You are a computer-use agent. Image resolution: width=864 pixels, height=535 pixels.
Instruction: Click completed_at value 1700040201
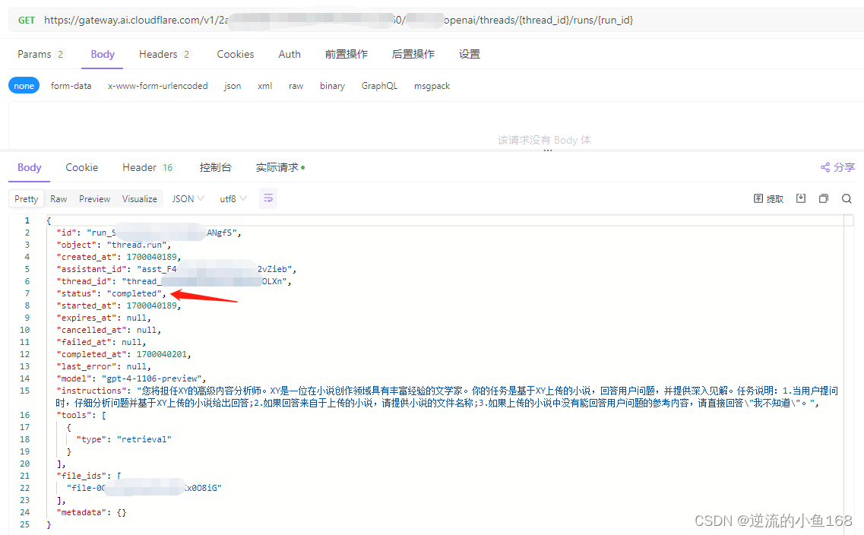(161, 354)
